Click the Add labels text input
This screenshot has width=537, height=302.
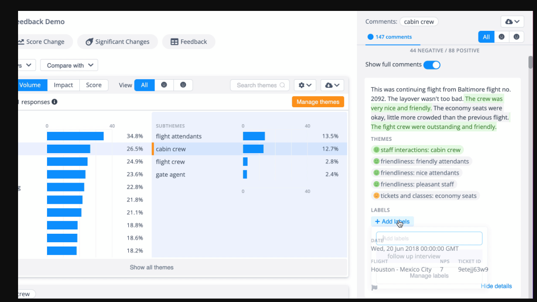(x=429, y=238)
